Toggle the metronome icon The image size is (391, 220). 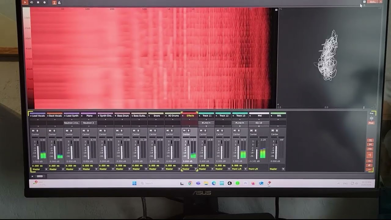(x=59, y=3)
